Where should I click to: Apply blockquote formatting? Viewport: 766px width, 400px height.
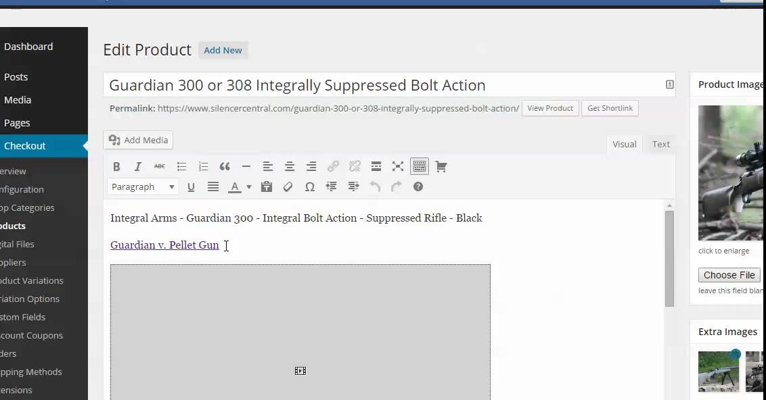click(x=225, y=167)
